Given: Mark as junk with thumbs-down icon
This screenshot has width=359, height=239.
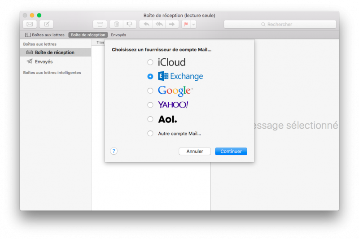Looking at the screenshot, I should 130,24.
